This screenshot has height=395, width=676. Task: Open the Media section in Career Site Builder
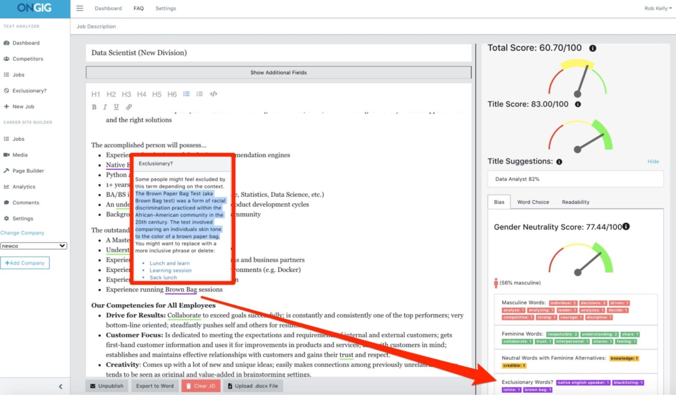(x=20, y=155)
